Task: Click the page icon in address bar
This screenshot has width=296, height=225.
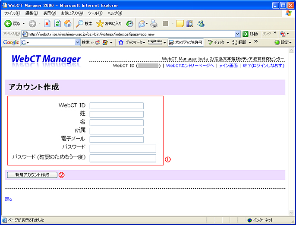Action: 25,34
